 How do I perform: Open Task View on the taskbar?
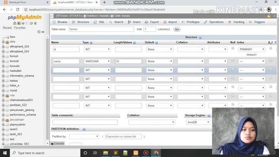coord(95,153)
